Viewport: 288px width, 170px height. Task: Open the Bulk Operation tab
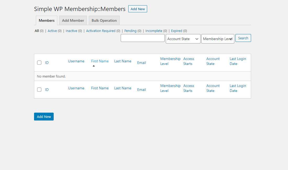[104, 20]
